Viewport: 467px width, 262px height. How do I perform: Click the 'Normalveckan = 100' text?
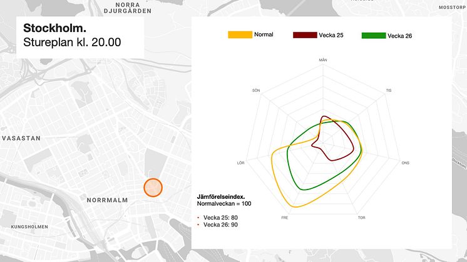click(224, 204)
